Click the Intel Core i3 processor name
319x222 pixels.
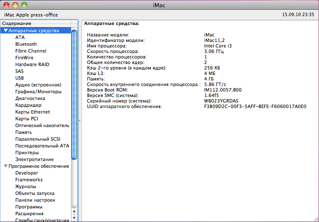(x=218, y=46)
